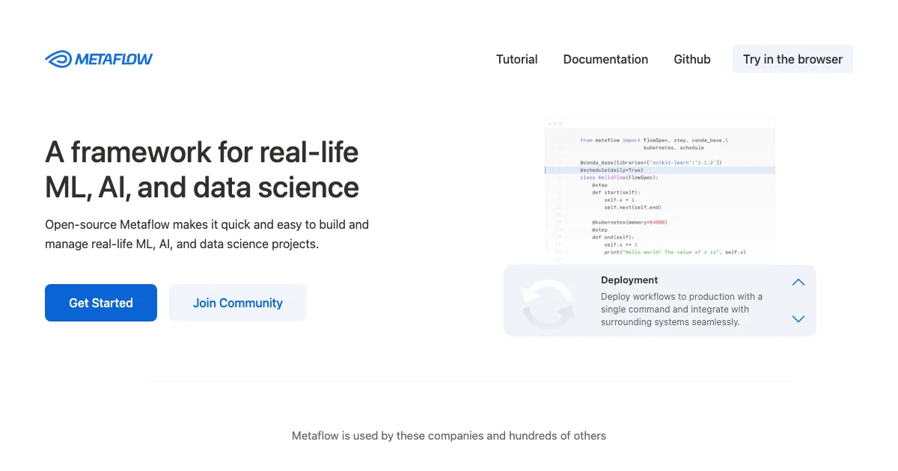Viewport: 898px width, 471px height.
Task: Click the blue Get Started button
Action: [x=101, y=303]
